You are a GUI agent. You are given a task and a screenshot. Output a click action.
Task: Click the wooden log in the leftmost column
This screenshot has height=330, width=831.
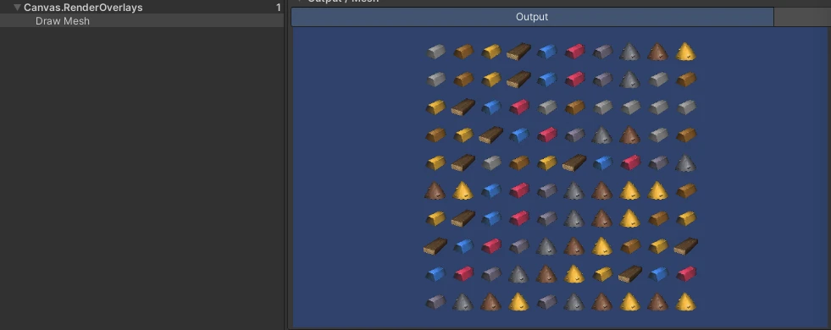(x=435, y=245)
